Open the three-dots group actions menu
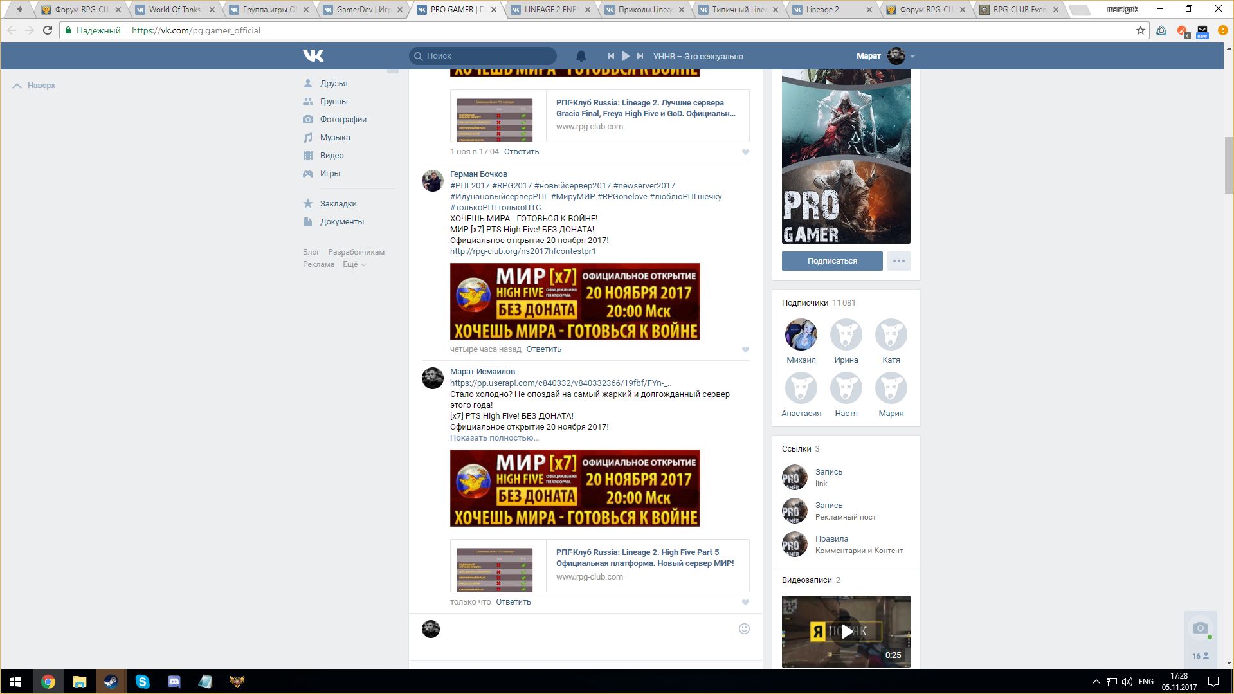 pos(899,261)
